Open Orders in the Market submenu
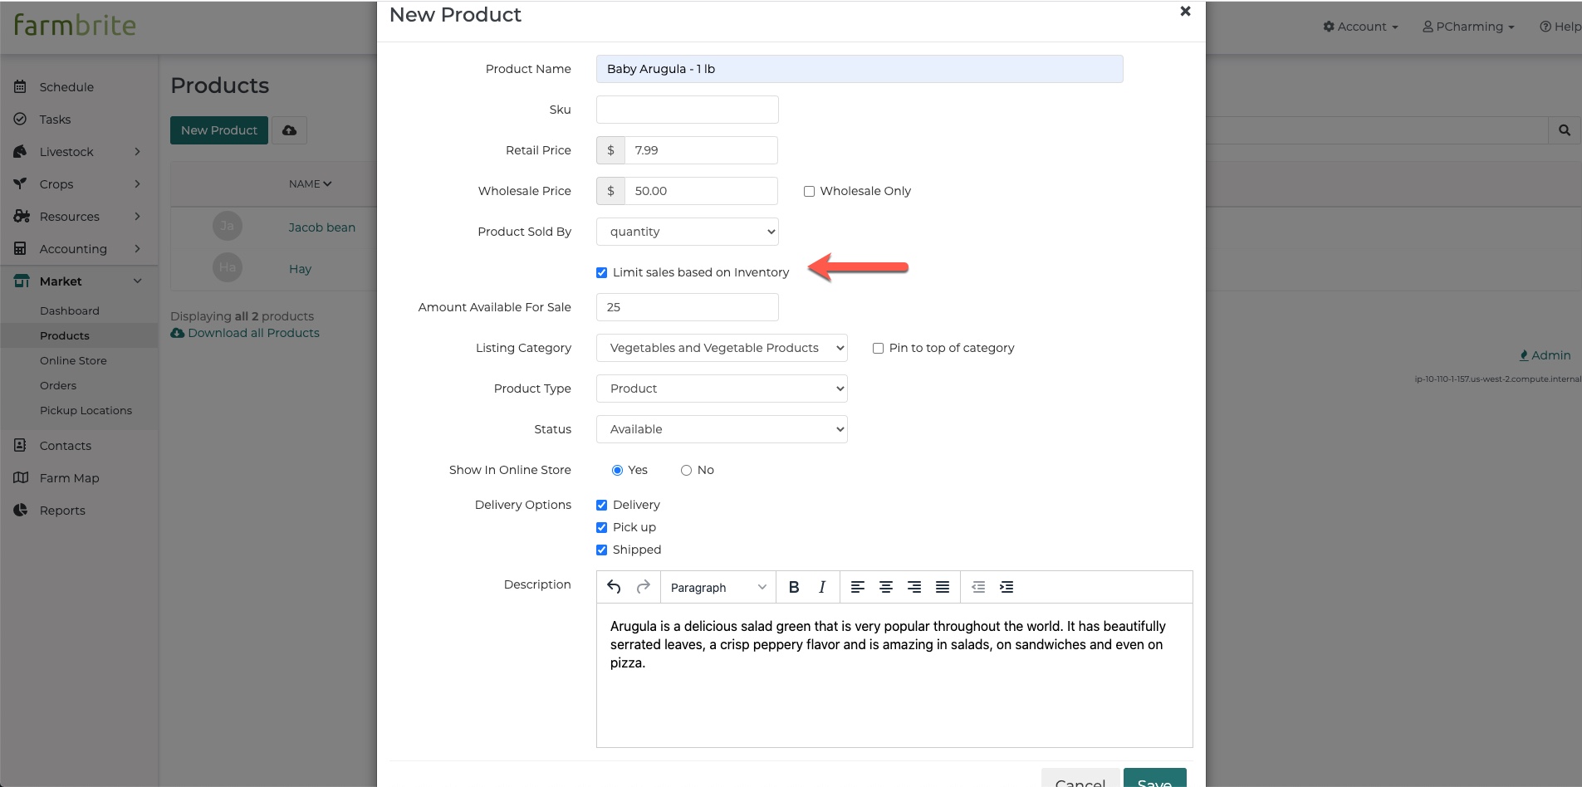Image resolution: width=1582 pixels, height=787 pixels. pos(58,385)
